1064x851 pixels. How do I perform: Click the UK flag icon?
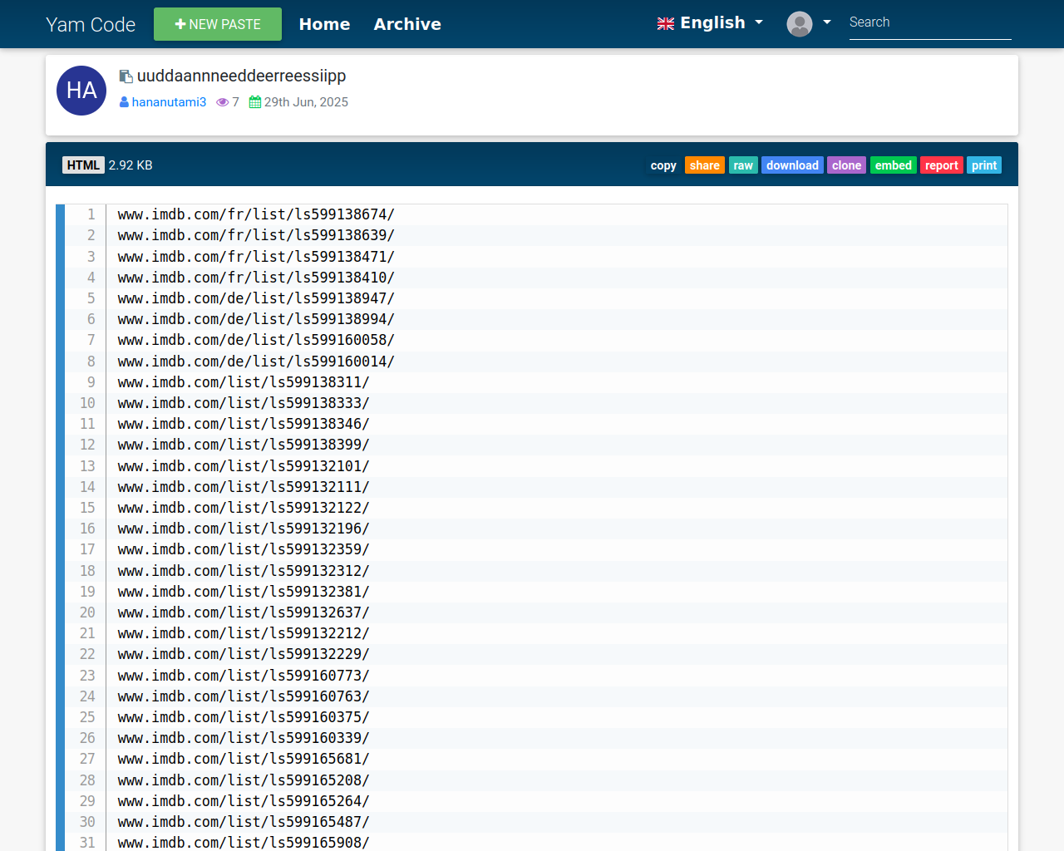click(x=666, y=24)
